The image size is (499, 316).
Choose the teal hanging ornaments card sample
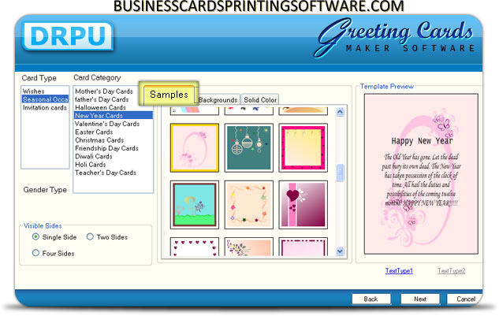tap(248, 147)
